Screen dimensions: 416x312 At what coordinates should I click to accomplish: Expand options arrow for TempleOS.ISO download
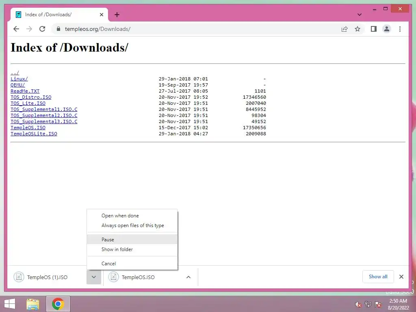click(x=188, y=277)
